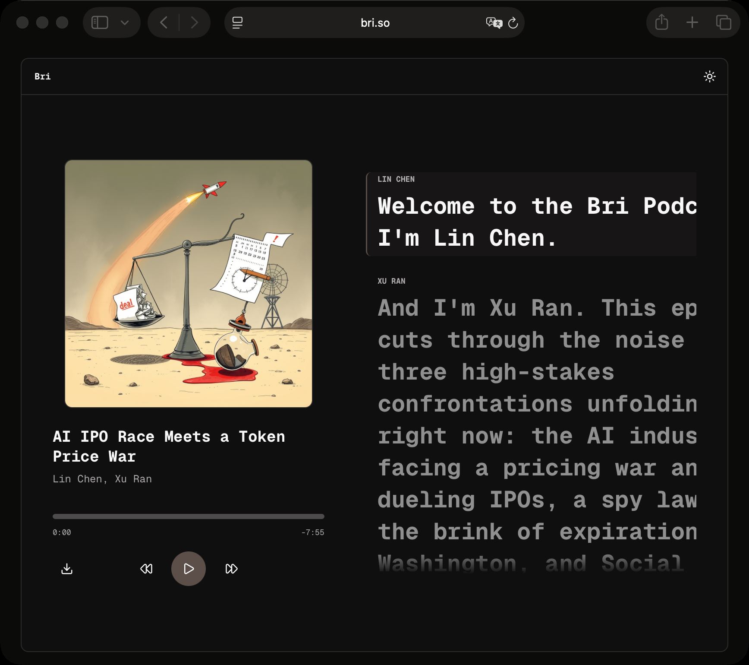Download the episode audio
The image size is (749, 665).
(67, 569)
